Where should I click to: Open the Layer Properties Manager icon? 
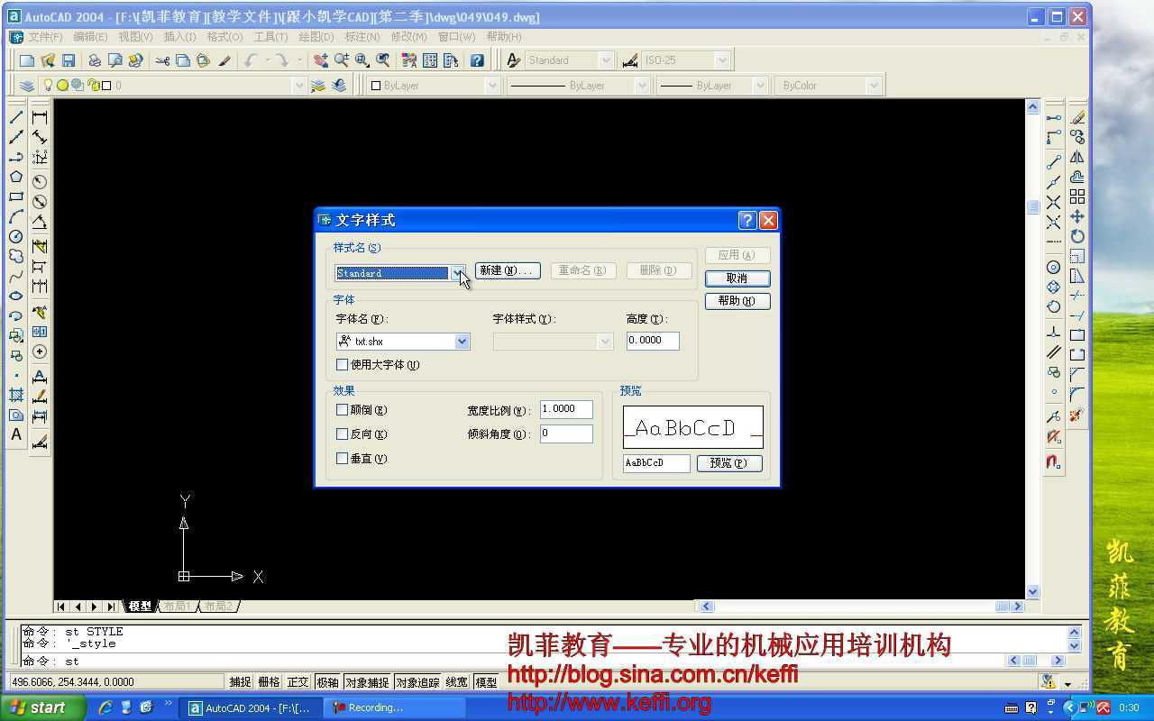pos(27,86)
